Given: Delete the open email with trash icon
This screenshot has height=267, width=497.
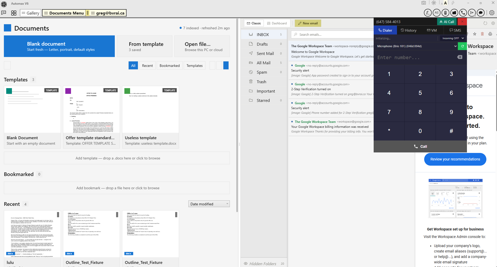Looking at the screenshot, I should point(482,34).
